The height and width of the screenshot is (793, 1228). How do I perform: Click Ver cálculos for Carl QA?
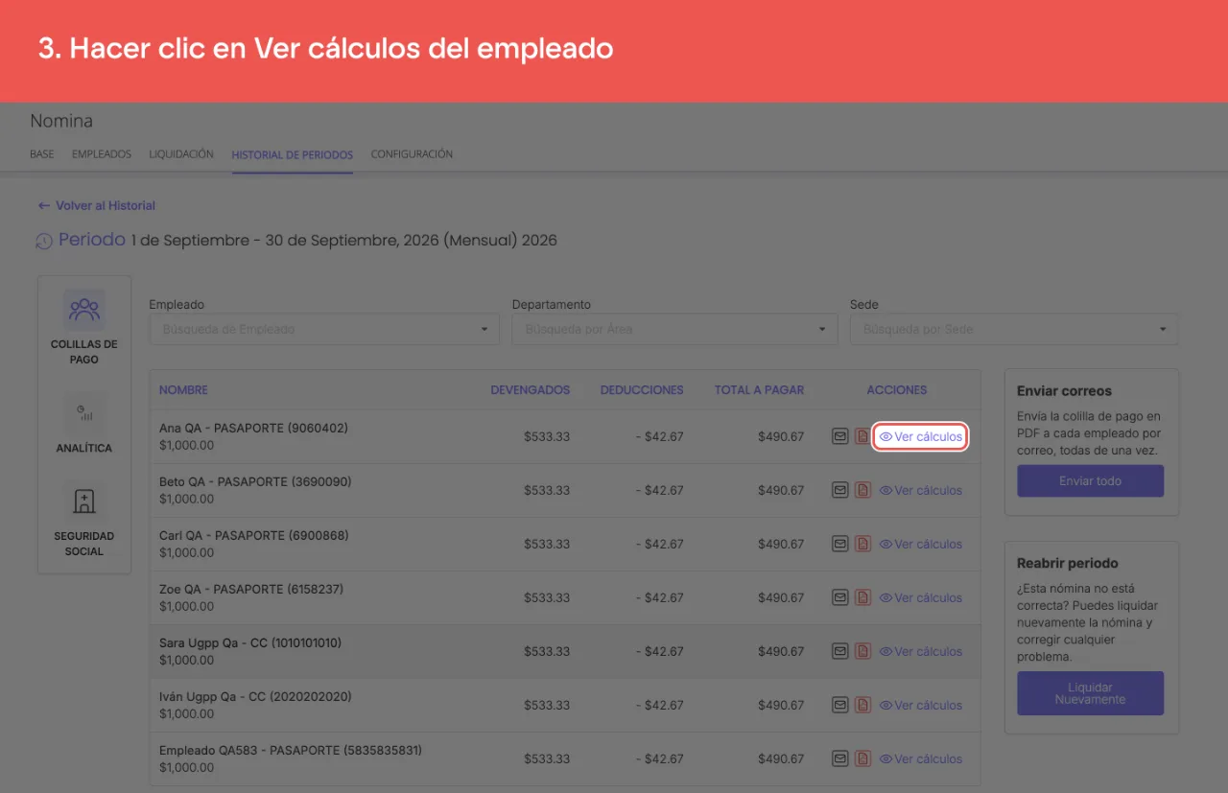click(x=921, y=544)
